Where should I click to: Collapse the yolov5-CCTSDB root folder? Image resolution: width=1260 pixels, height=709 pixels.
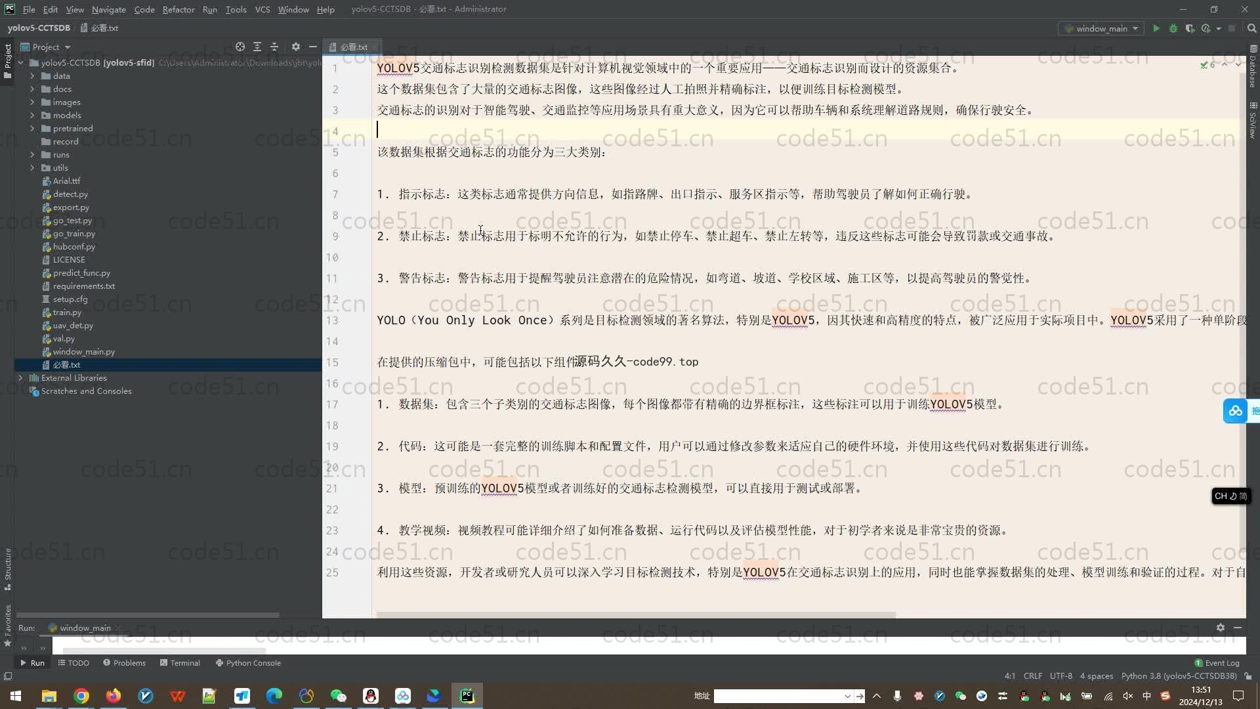tap(20, 63)
